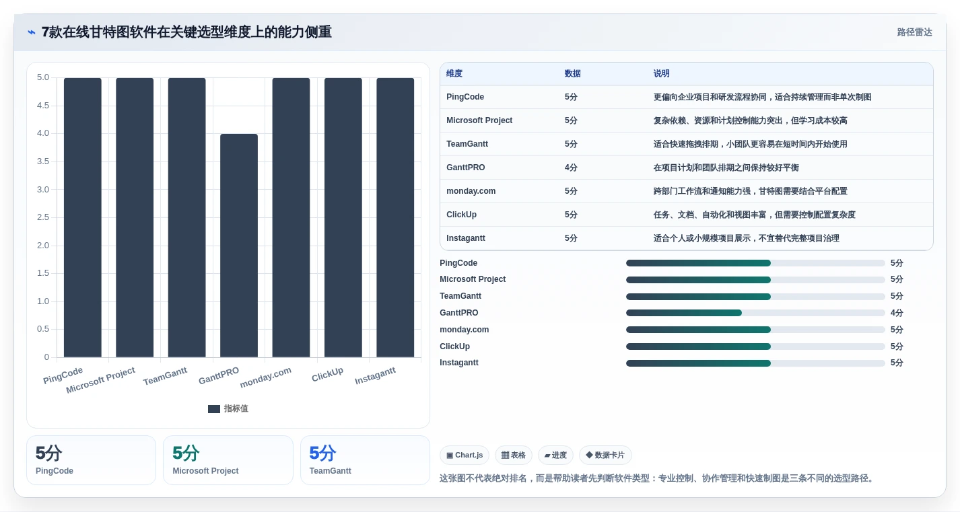Click the Instagantt bar in the chart
The image size is (960, 512).
pyautogui.click(x=395, y=217)
